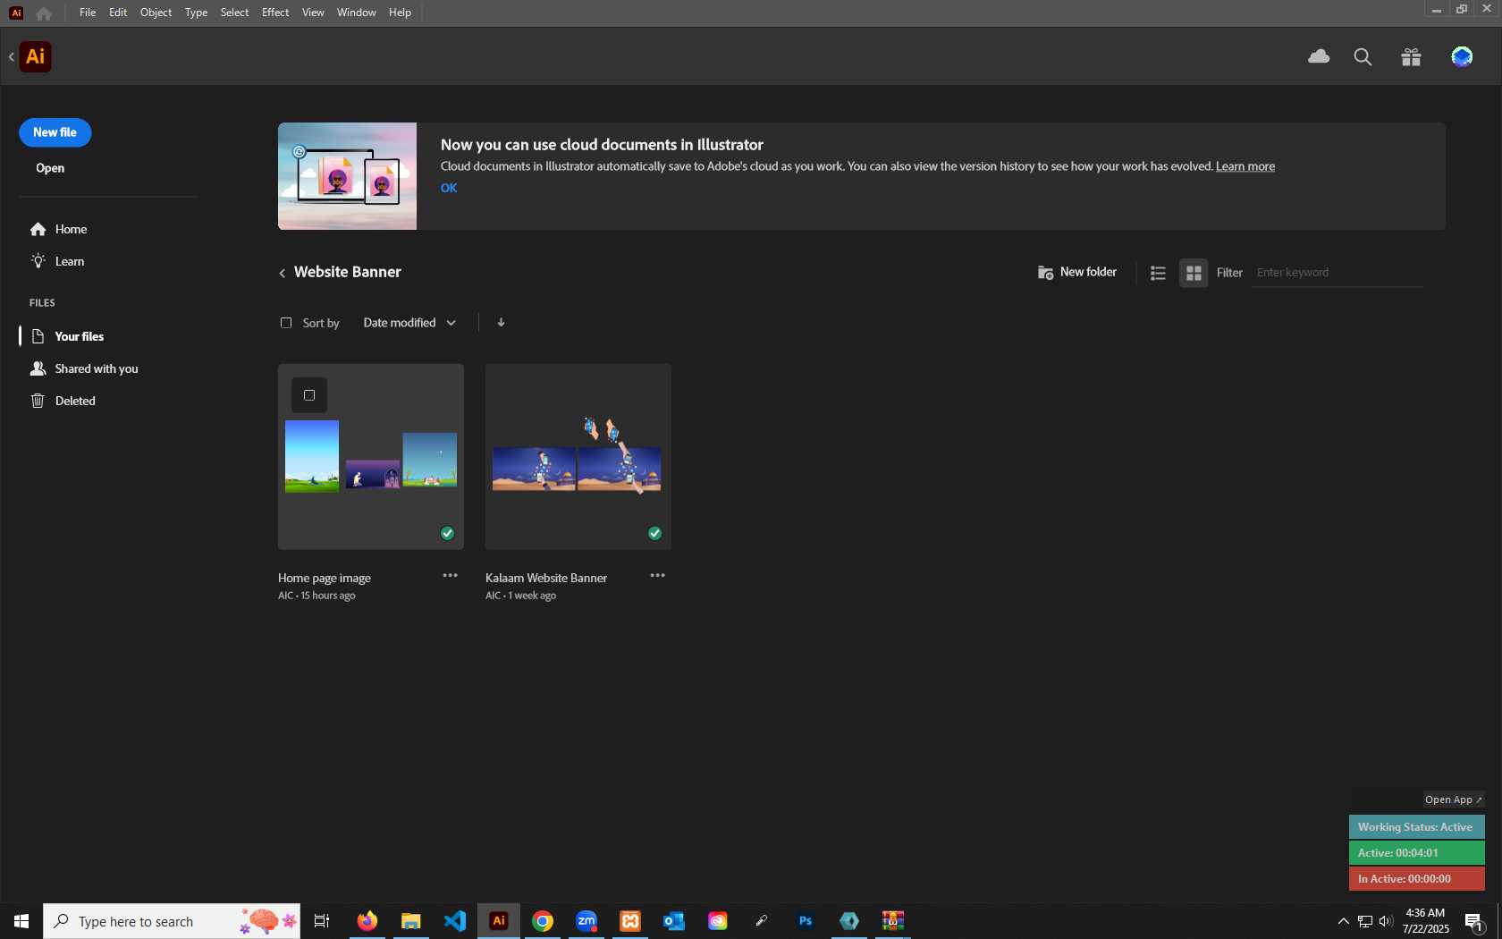The height and width of the screenshot is (939, 1502).
Task: Tick the select-all checkbox beside Sort by
Action: coord(286,323)
